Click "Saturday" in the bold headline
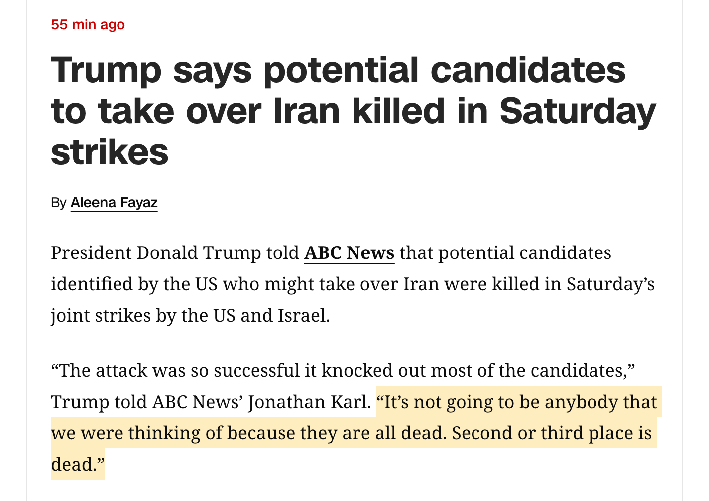709x501 pixels. (577, 111)
